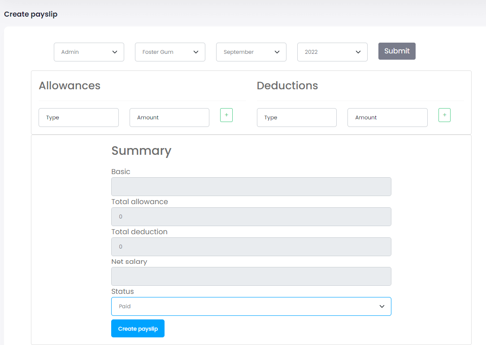This screenshot has height=345, width=486.
Task: Open the 2022 year dropdown
Action: 332,52
